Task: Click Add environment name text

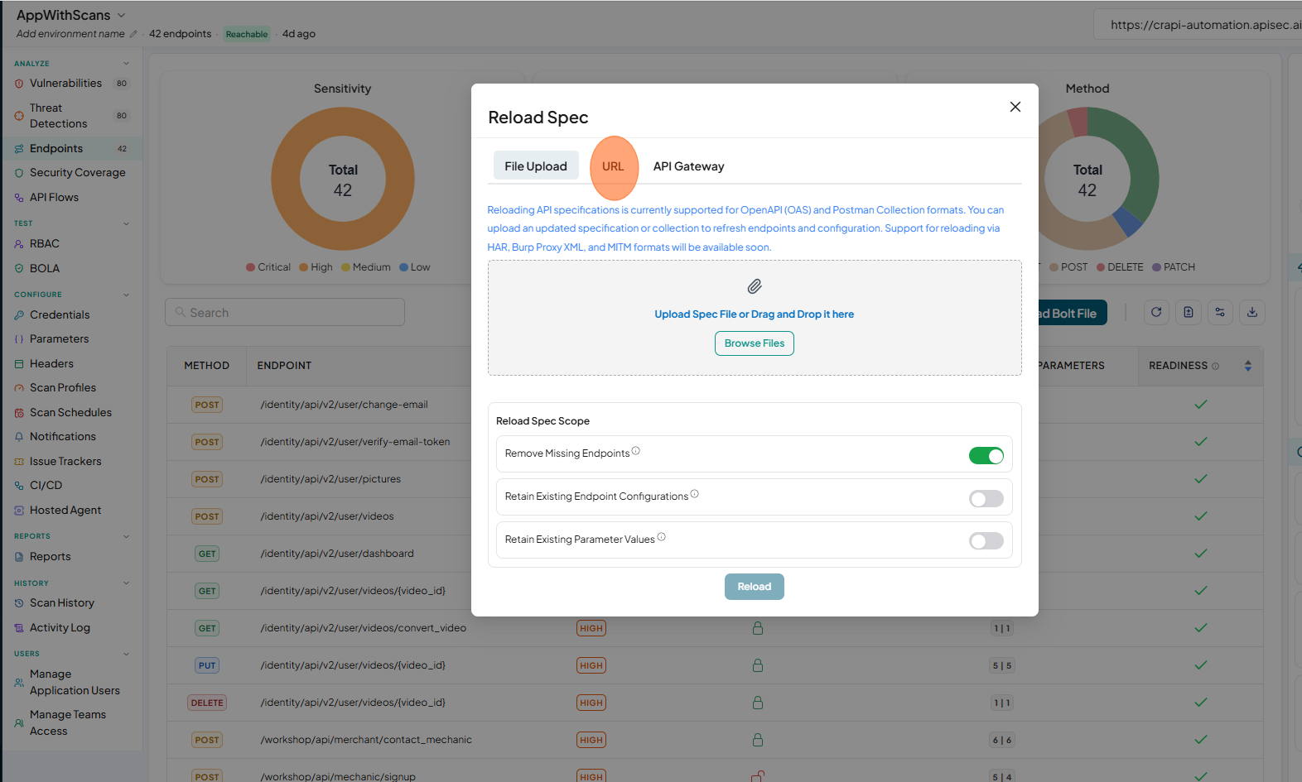Action: 70,34
